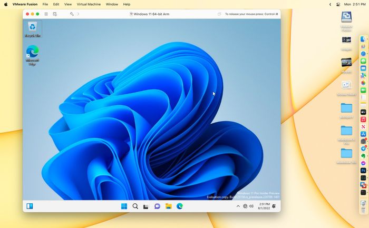This screenshot has width=369, height=228.
Task: Open the Edit menu
Action: (x=56, y=4)
